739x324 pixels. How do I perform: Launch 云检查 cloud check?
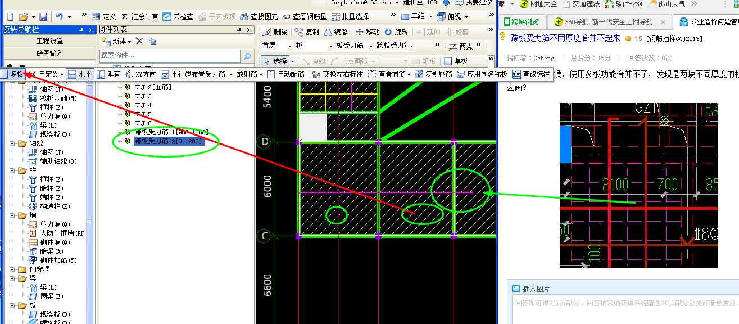point(178,17)
